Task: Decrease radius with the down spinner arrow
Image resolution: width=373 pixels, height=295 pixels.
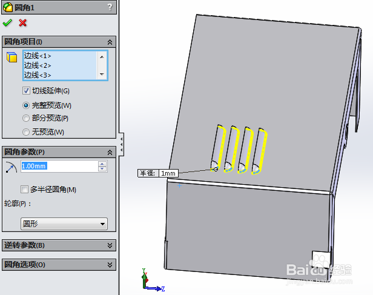Action: tap(102, 169)
